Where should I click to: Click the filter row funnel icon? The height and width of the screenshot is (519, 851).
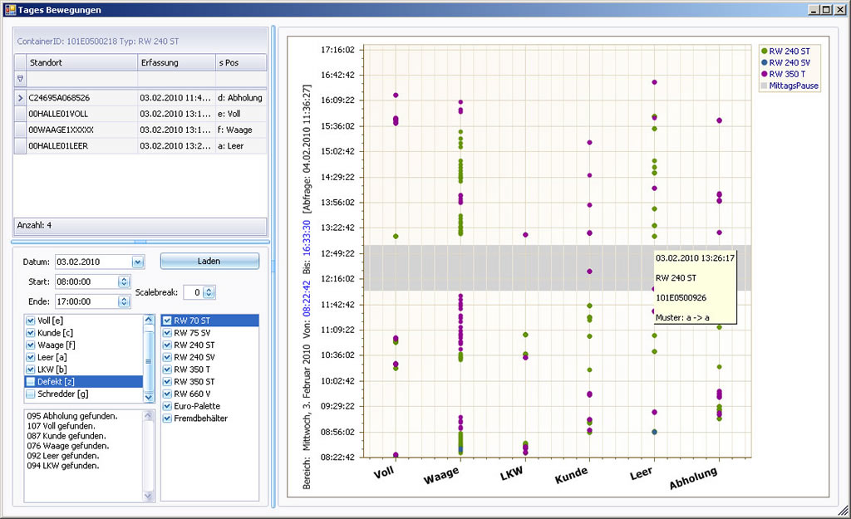pos(20,79)
